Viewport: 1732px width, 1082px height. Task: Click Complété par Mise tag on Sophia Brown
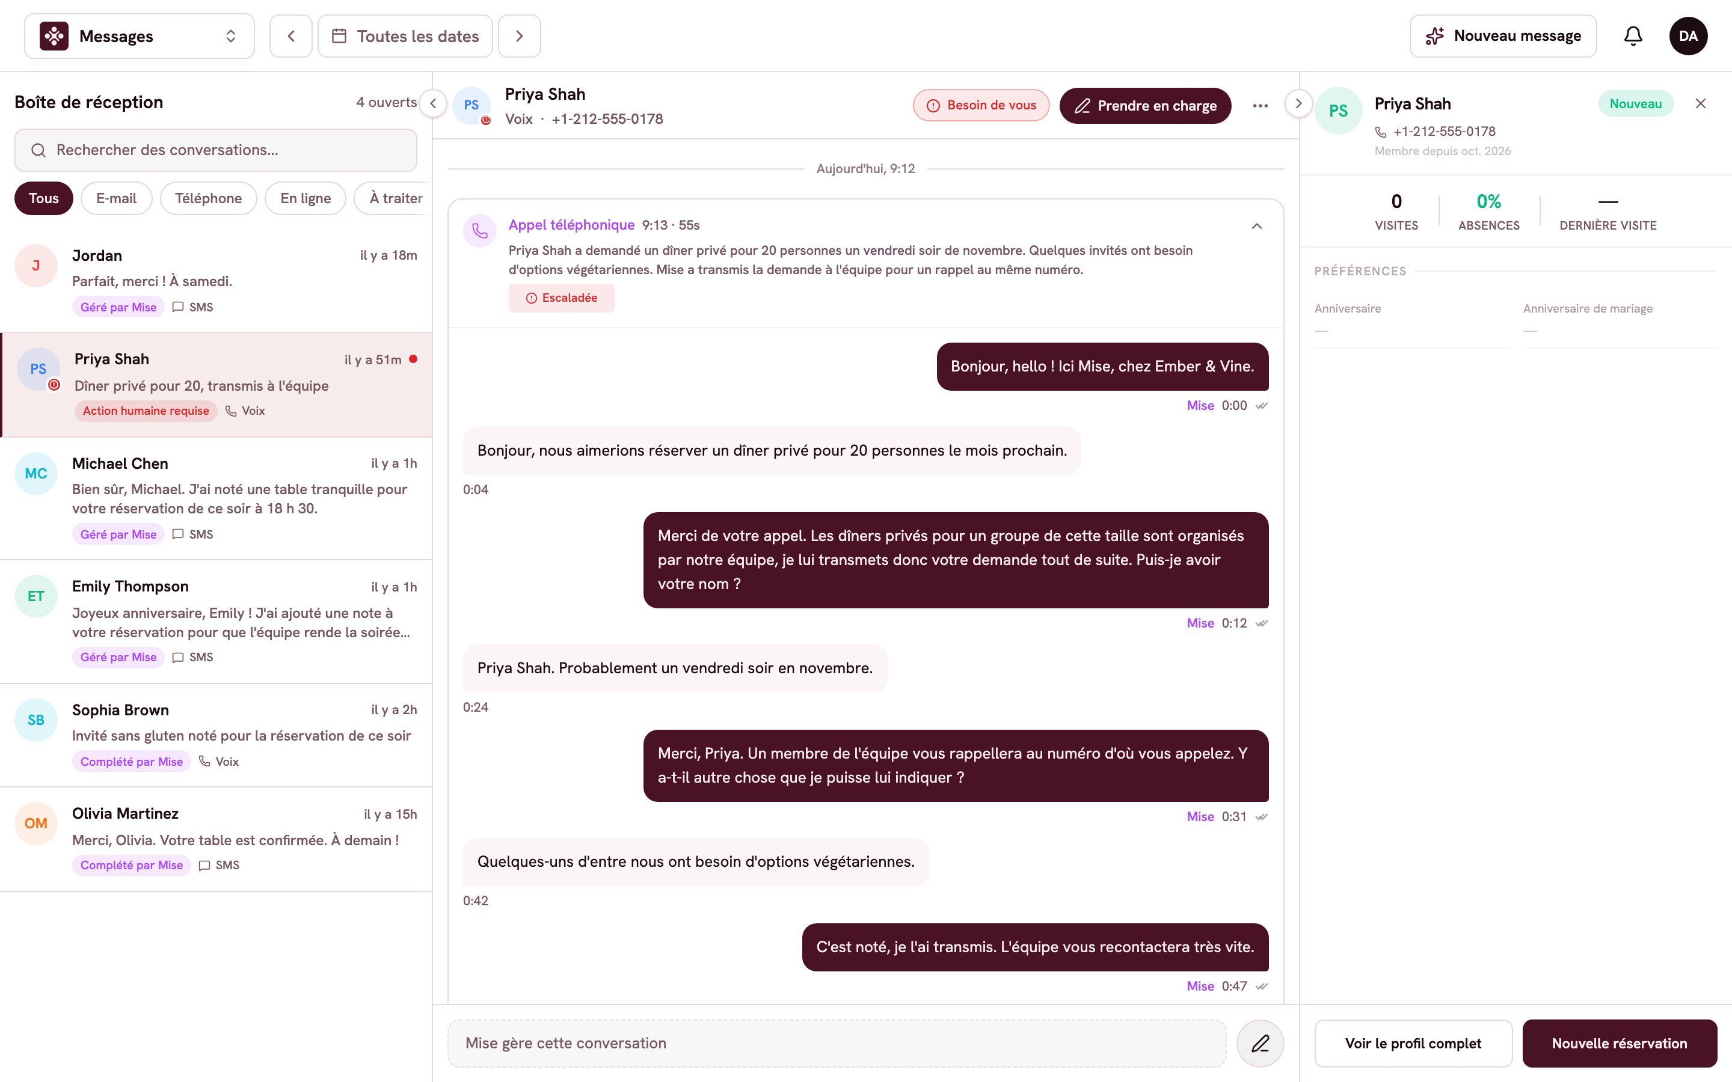131,762
